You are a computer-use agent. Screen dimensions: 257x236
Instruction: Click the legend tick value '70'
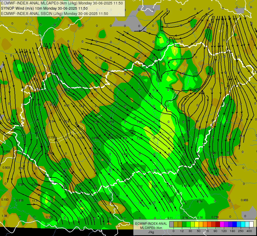click(x=207, y=231)
